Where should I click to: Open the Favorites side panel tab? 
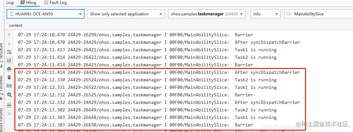tap(1, 88)
